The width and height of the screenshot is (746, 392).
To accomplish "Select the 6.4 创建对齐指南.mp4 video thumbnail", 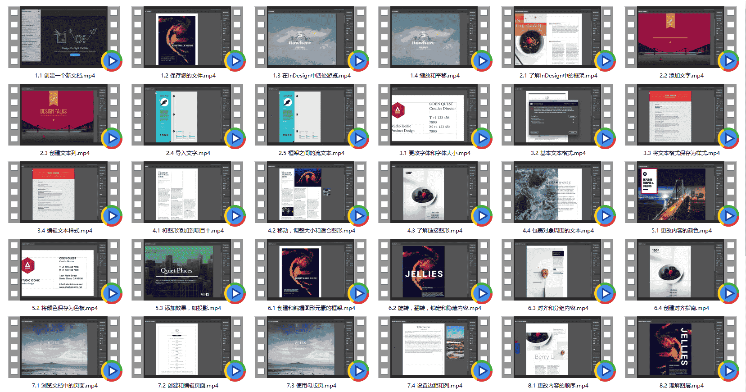I will click(x=682, y=270).
